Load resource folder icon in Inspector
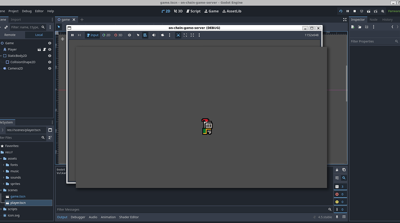 point(360,27)
